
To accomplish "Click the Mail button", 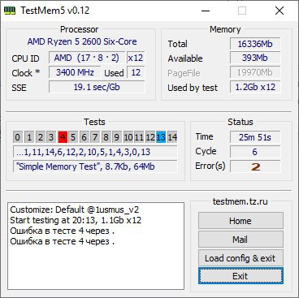I will click(240, 240).
